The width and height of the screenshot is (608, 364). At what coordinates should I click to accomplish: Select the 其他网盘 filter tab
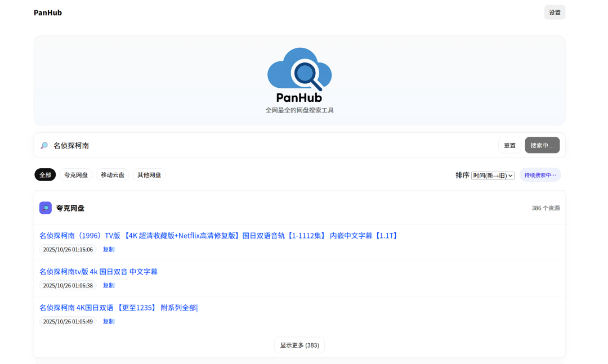pos(149,175)
